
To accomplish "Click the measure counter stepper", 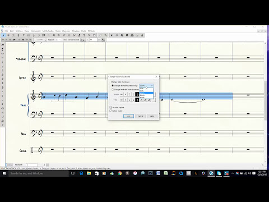I will tap(45, 40).
